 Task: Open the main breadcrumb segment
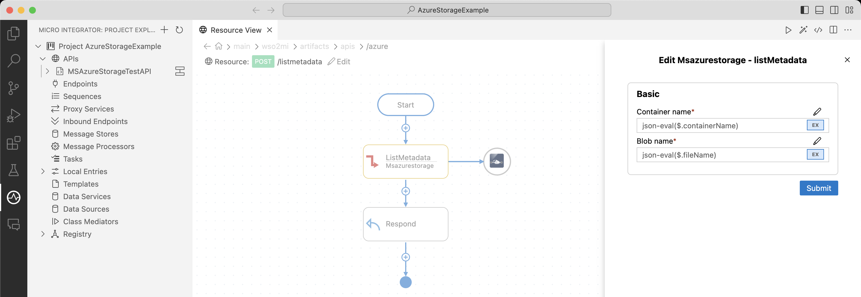click(242, 46)
